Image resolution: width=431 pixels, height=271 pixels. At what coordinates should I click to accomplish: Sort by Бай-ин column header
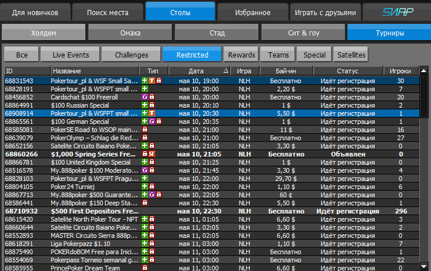[x=286, y=71]
